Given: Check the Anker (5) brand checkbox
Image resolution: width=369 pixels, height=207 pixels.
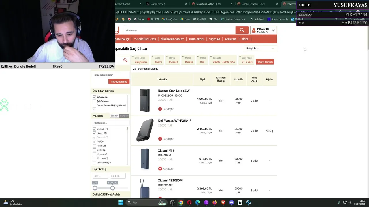Looking at the screenshot, I should tap(94, 146).
